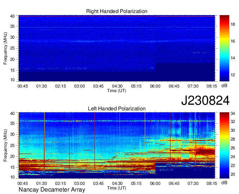
Task: Click the red 40 MHz line in right-handed spectrogram
Action: [x=117, y=16]
